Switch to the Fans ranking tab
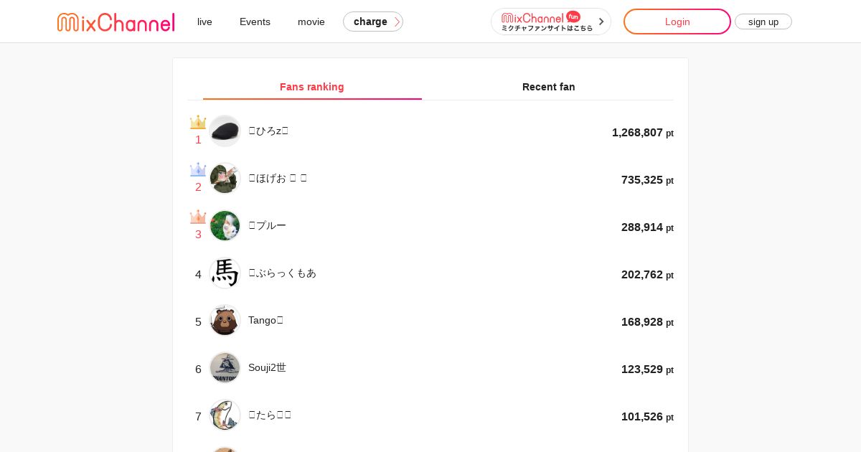861x452 pixels. tap(312, 87)
